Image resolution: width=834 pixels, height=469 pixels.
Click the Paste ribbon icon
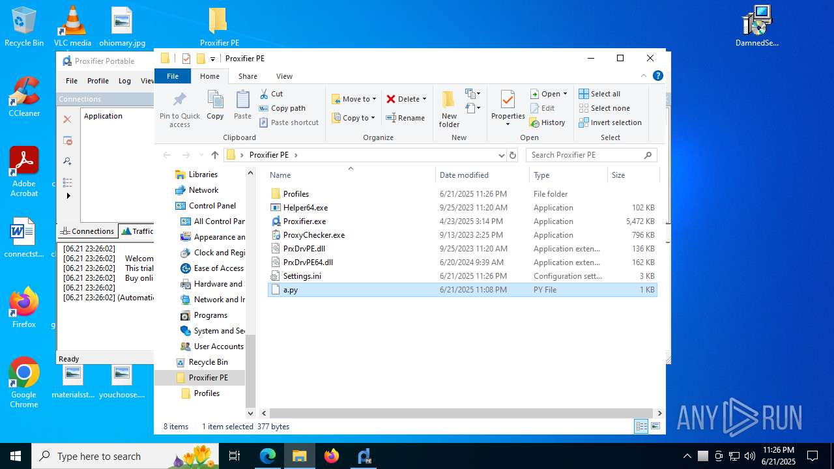(x=242, y=105)
